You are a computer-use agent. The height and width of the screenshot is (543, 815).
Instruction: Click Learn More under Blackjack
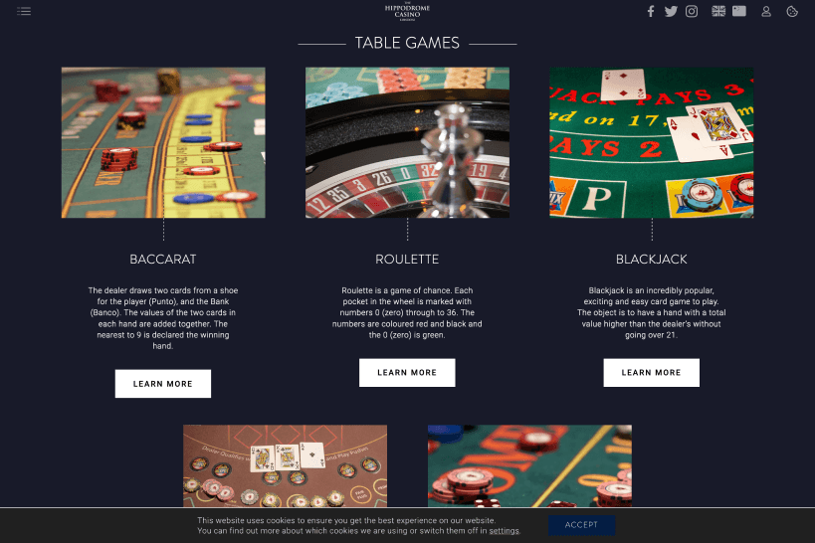(x=651, y=373)
